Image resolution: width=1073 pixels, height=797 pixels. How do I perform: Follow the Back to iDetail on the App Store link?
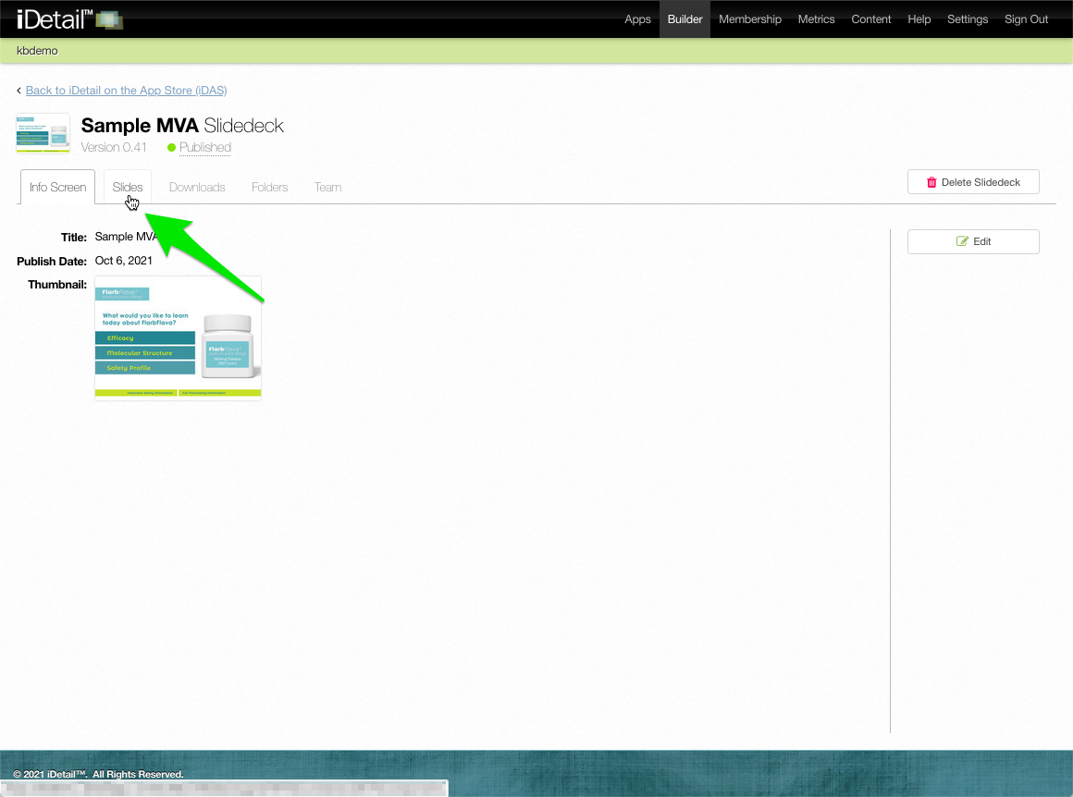click(x=126, y=91)
